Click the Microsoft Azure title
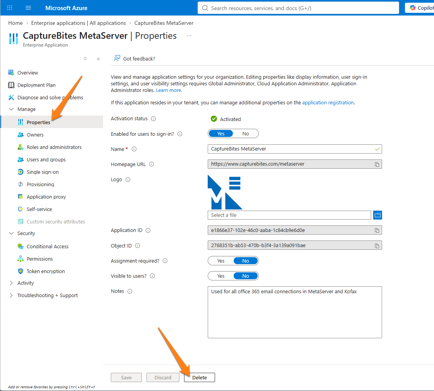The image size is (434, 391). pyautogui.click(x=66, y=8)
